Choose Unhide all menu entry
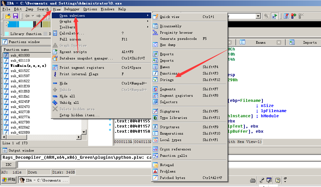Image resolution: width=321 pixels, height=187 pixels. (x=101, y=102)
